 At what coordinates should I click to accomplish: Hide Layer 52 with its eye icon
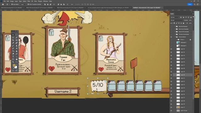coord(171,81)
